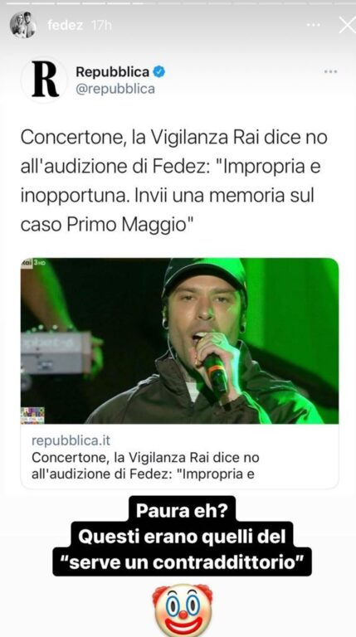Tap the fedez profile avatar
Image resolution: width=356 pixels, height=637 pixels.
22,25
